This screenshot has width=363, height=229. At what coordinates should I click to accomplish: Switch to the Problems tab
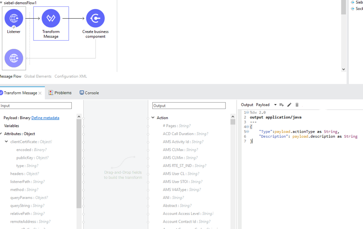(60, 93)
